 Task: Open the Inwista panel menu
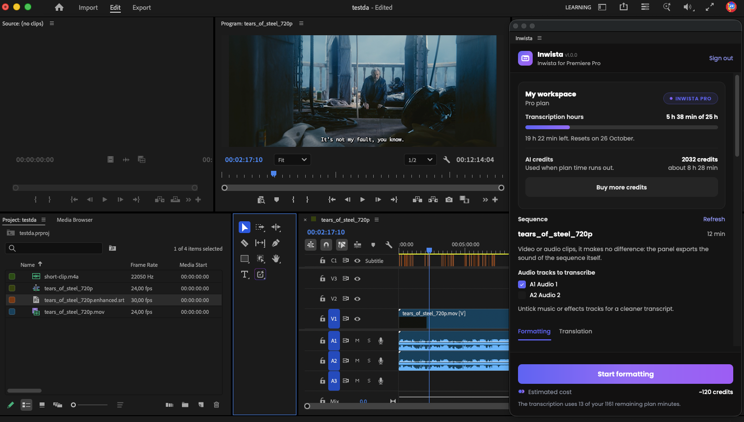click(x=540, y=38)
